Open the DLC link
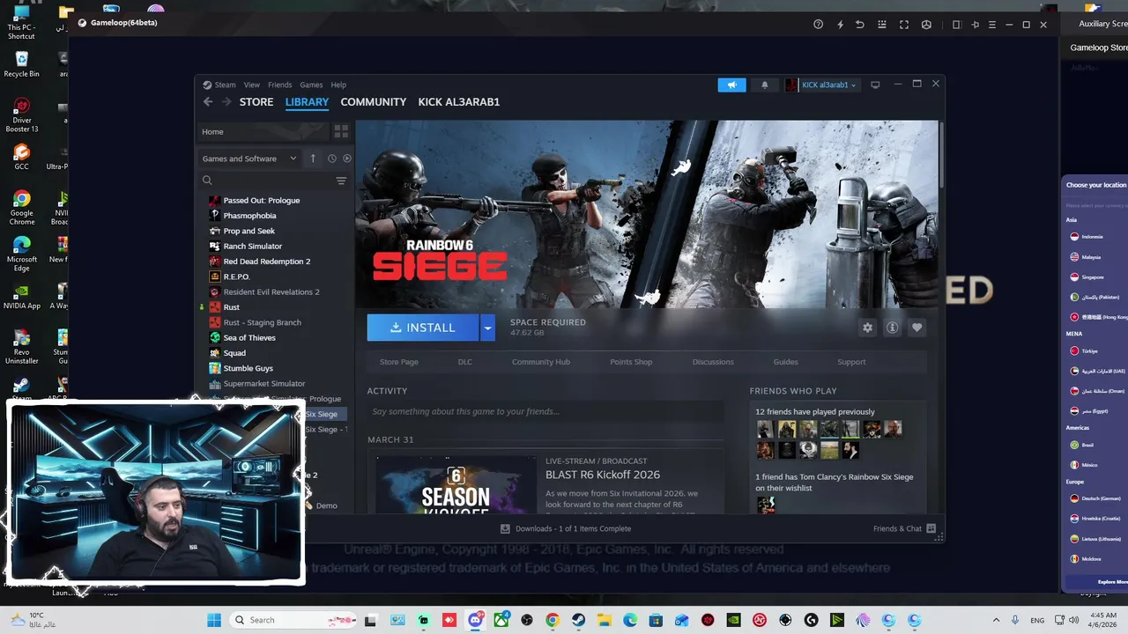 465,362
